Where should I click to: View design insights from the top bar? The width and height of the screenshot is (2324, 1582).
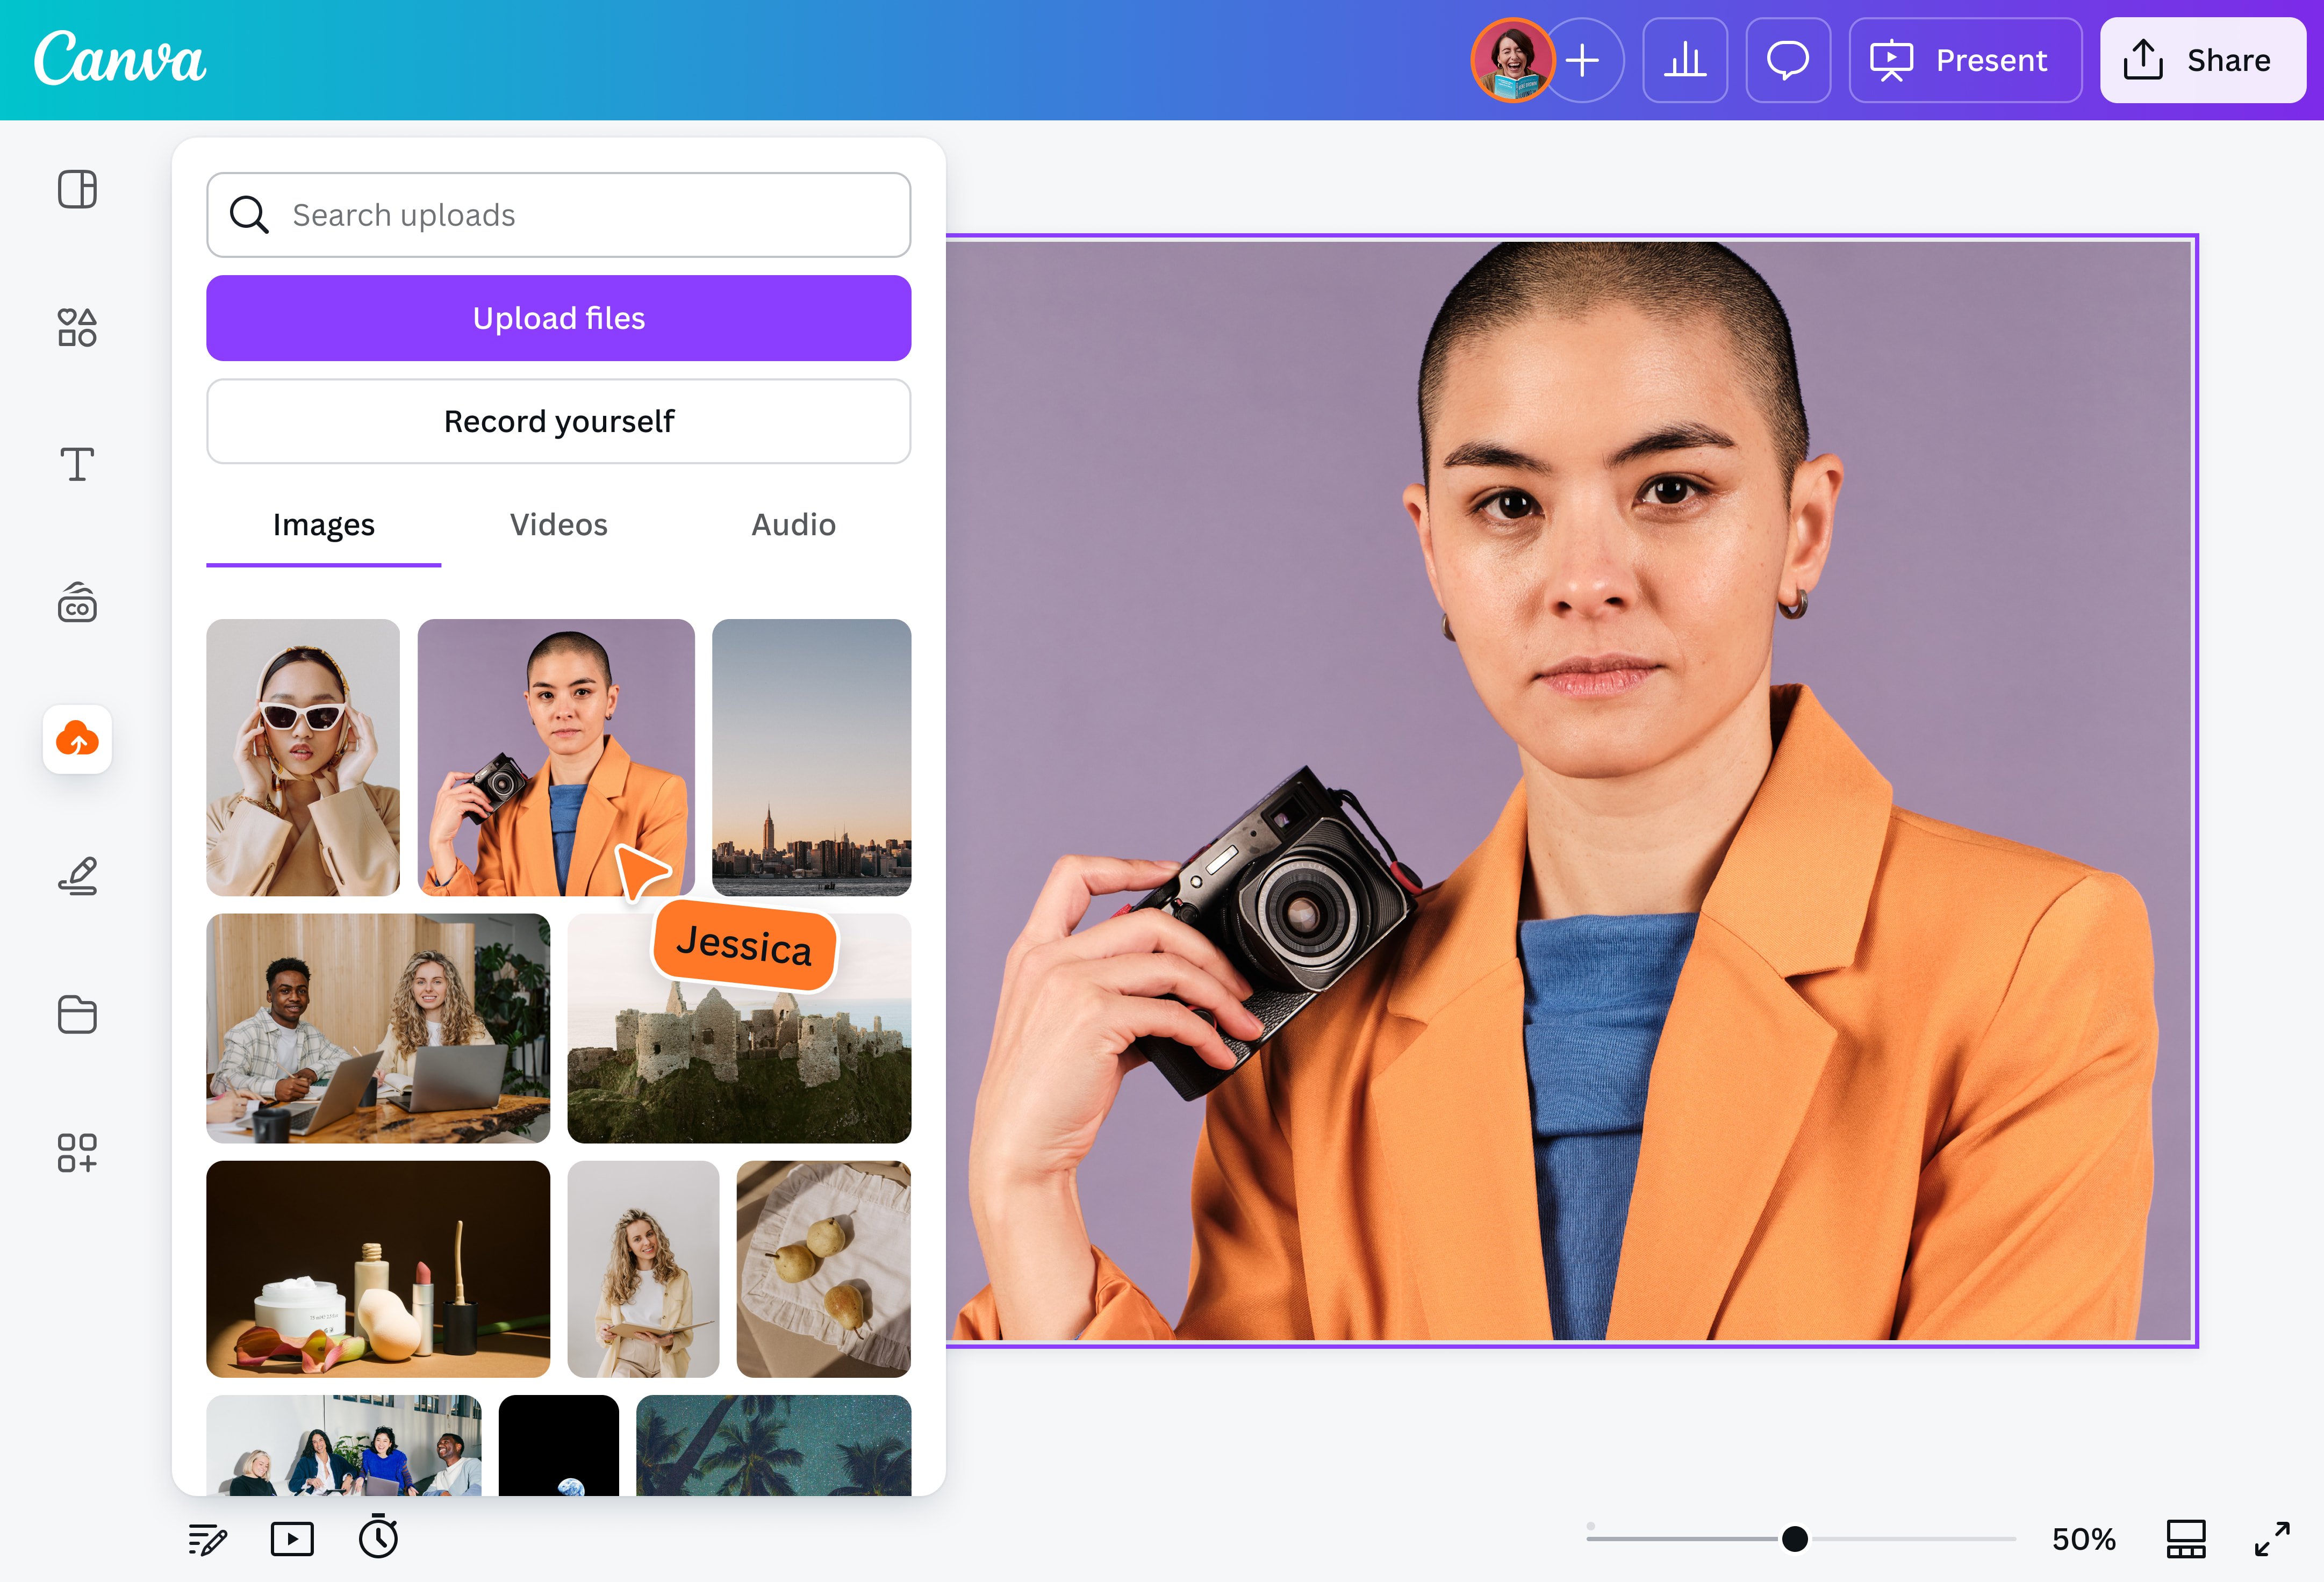(x=1685, y=60)
